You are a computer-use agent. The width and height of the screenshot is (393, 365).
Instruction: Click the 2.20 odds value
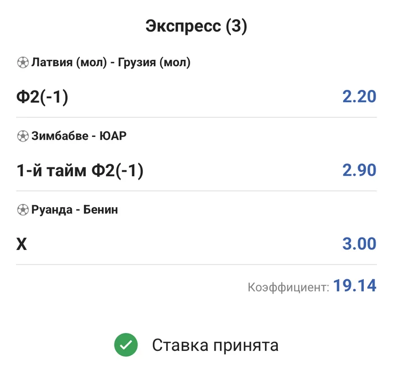coord(359,97)
